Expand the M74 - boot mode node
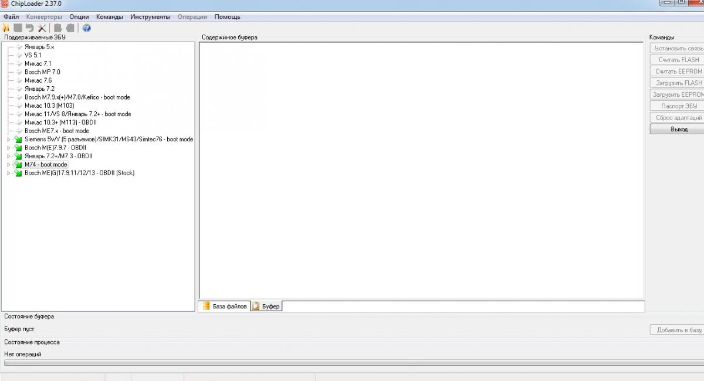704x381 pixels. coord(9,165)
